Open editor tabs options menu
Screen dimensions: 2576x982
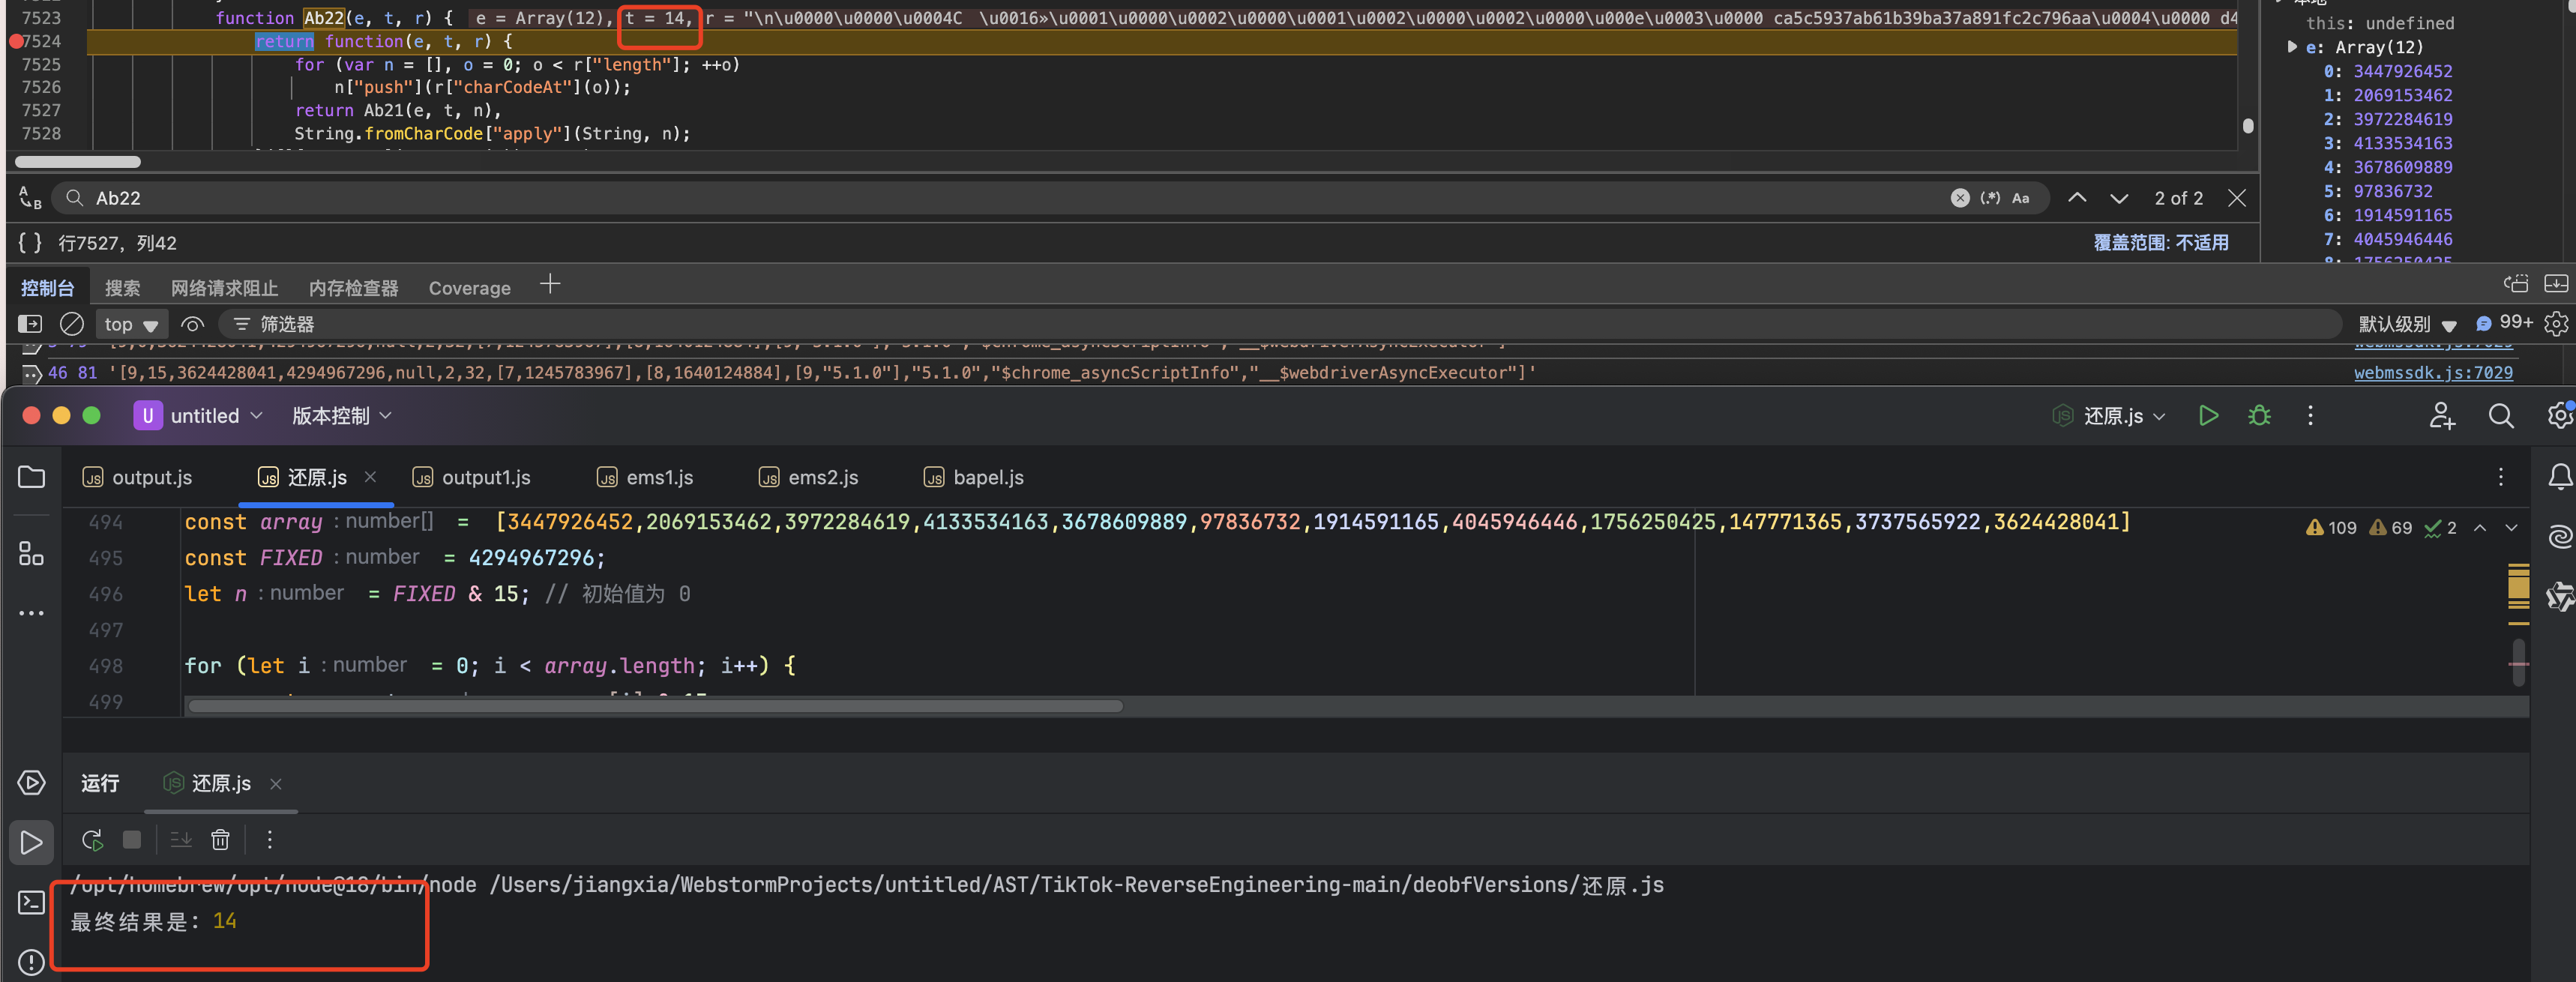point(2500,478)
